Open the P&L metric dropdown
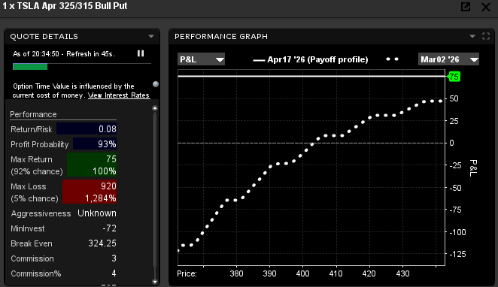The width and height of the screenshot is (498, 287). (201, 59)
